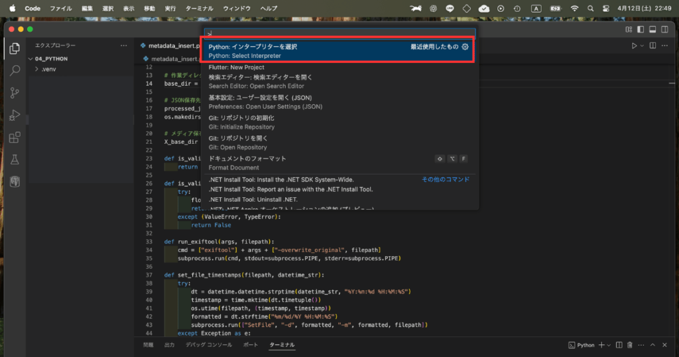The height and width of the screenshot is (357, 679).
Task: Choose Search Editor: Open Search Editor
Action: tap(341, 82)
